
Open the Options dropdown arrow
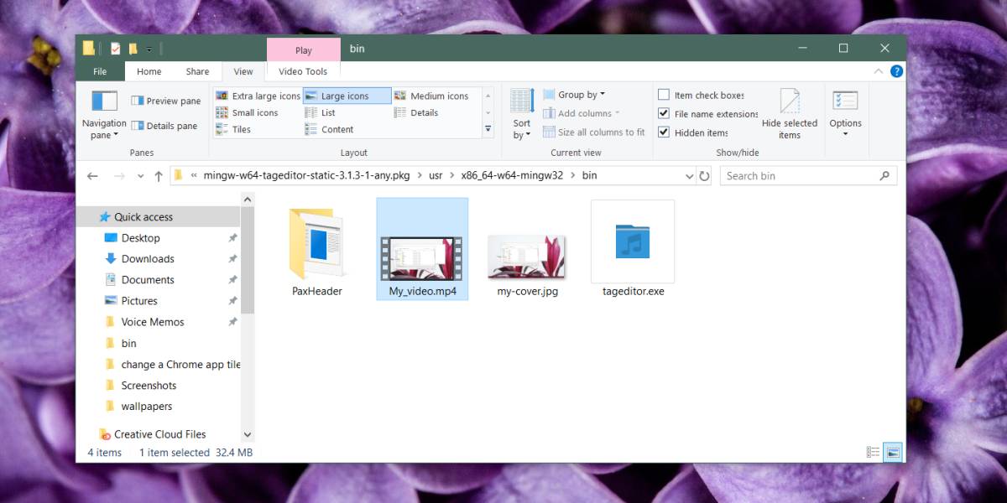point(845,134)
